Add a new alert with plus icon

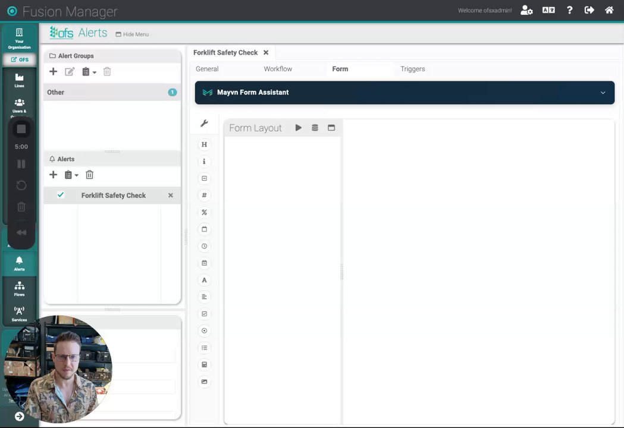[x=54, y=175]
